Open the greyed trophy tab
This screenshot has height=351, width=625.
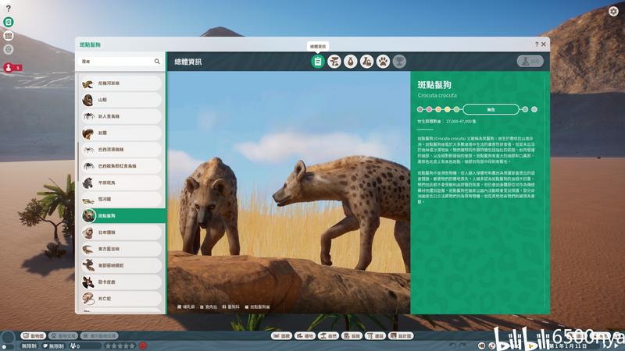coord(399,62)
